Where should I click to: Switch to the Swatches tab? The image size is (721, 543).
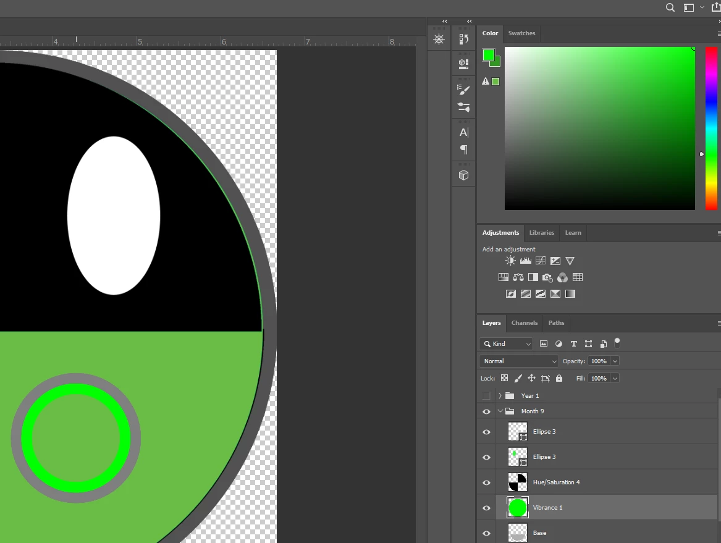521,33
